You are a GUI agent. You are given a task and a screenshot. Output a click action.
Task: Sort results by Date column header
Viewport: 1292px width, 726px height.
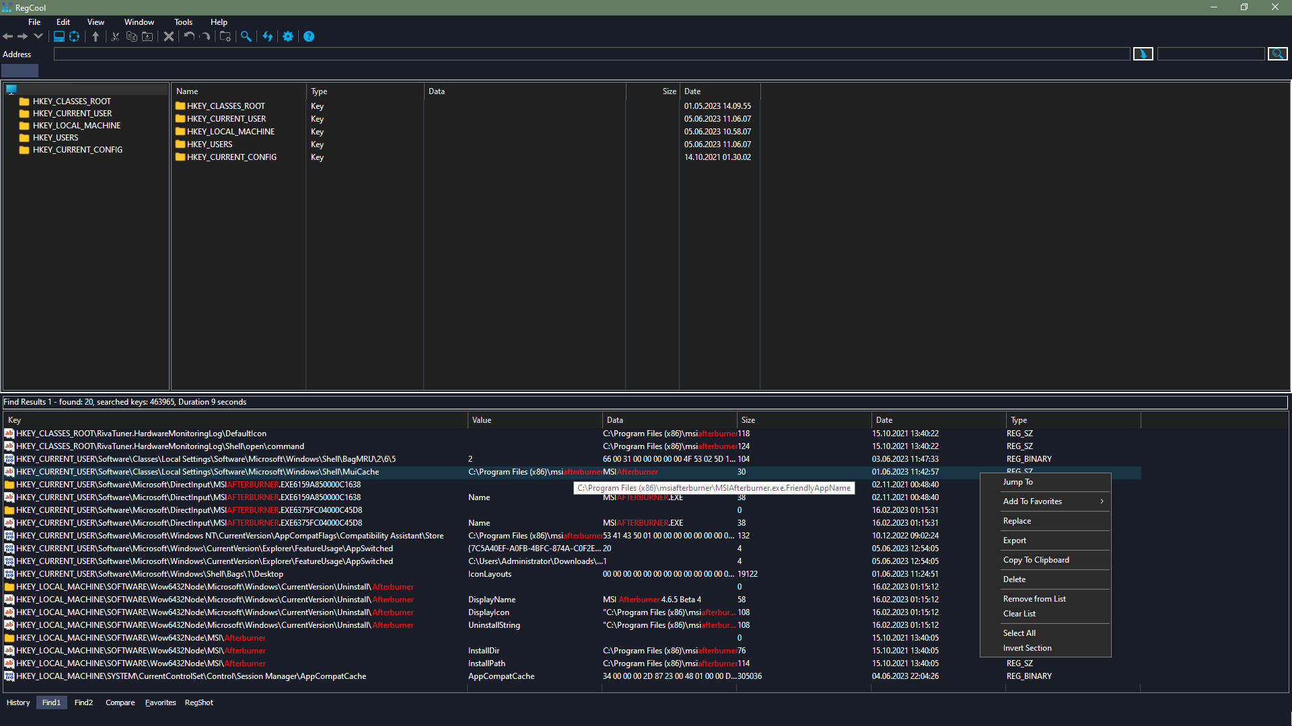tap(884, 420)
